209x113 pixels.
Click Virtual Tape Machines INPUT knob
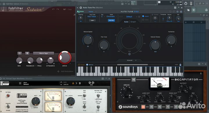tap(36, 101)
